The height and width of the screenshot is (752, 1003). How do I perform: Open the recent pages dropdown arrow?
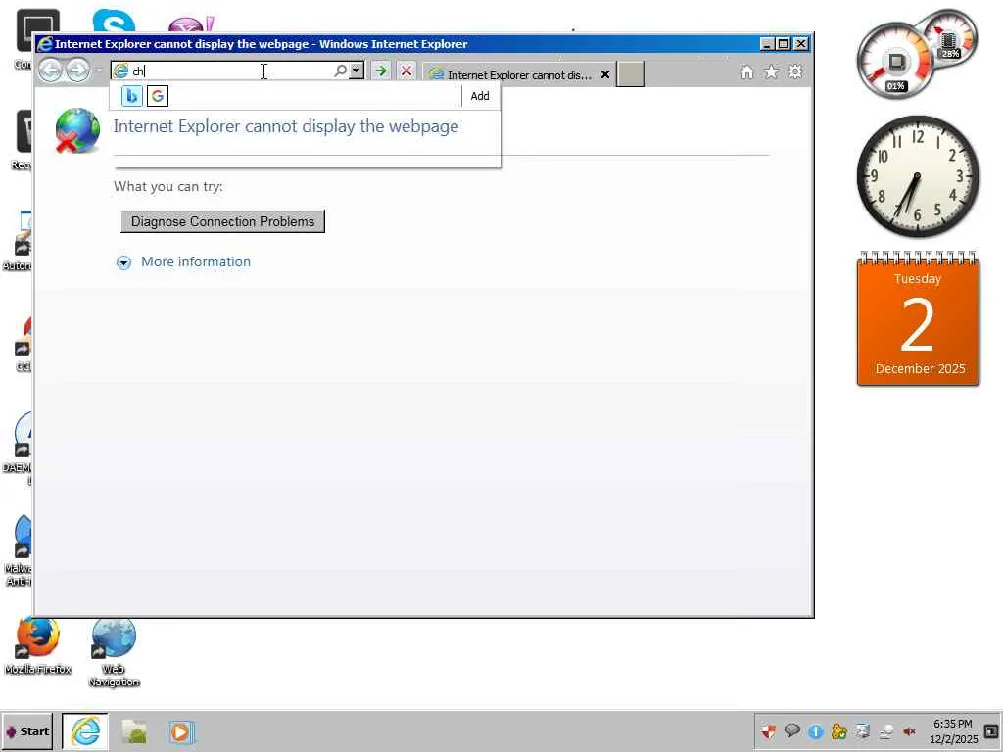99,70
